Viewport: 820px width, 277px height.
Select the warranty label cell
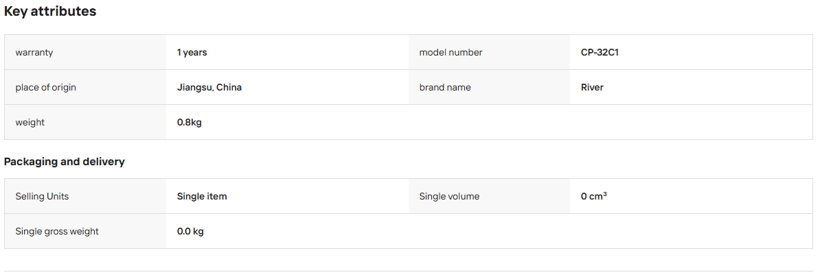(85, 52)
